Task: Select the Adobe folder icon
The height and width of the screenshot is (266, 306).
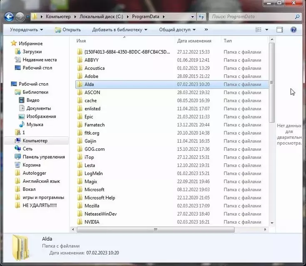Action: click(x=80, y=76)
